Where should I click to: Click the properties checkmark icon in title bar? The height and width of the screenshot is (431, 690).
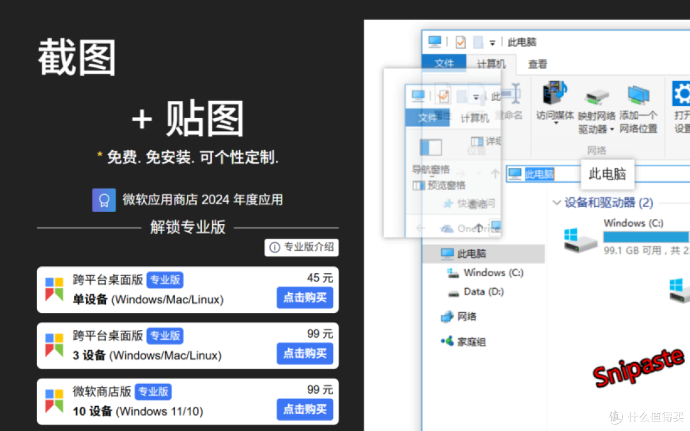[460, 42]
